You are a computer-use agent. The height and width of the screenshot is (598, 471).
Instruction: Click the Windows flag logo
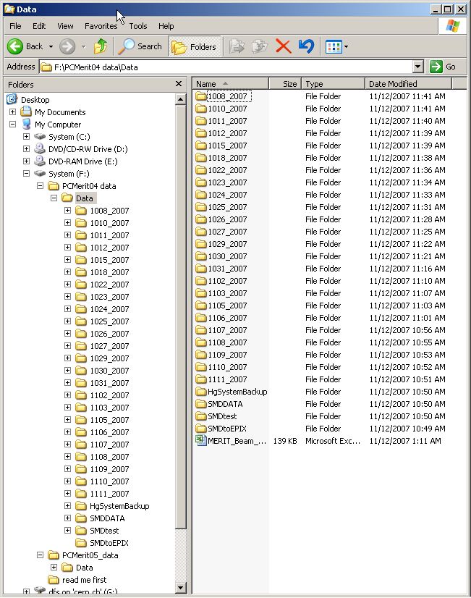click(x=453, y=26)
